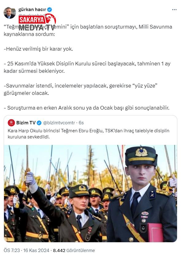The height and width of the screenshot is (256, 181).
Task: Click the 'Soruşturma en erken Aralık sonu' line
Action: [x=87, y=108]
